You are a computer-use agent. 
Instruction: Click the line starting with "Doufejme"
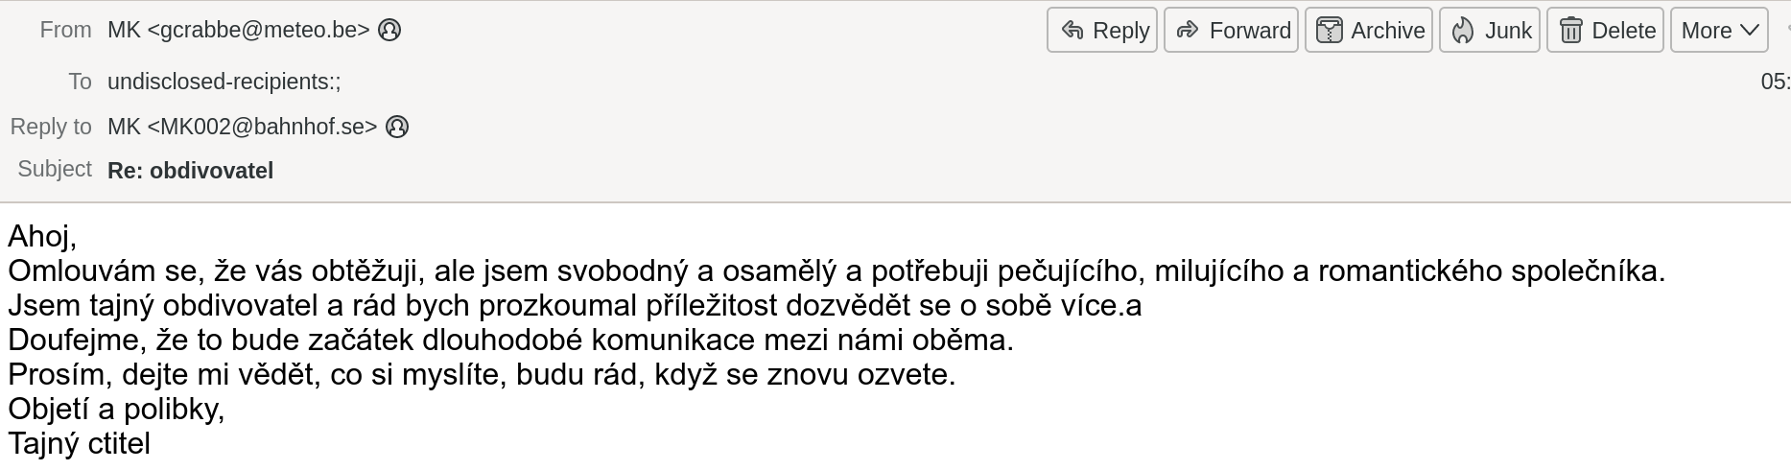[510, 341]
